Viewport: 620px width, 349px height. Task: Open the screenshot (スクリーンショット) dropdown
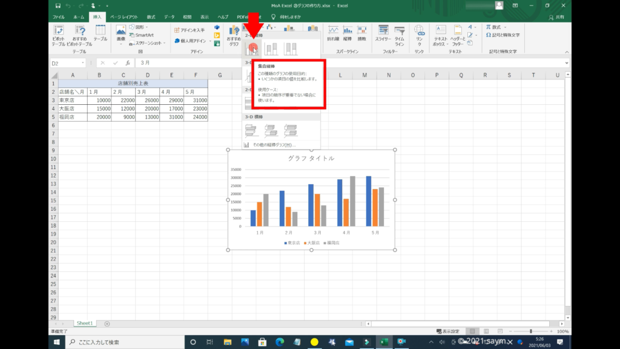[x=148, y=43]
